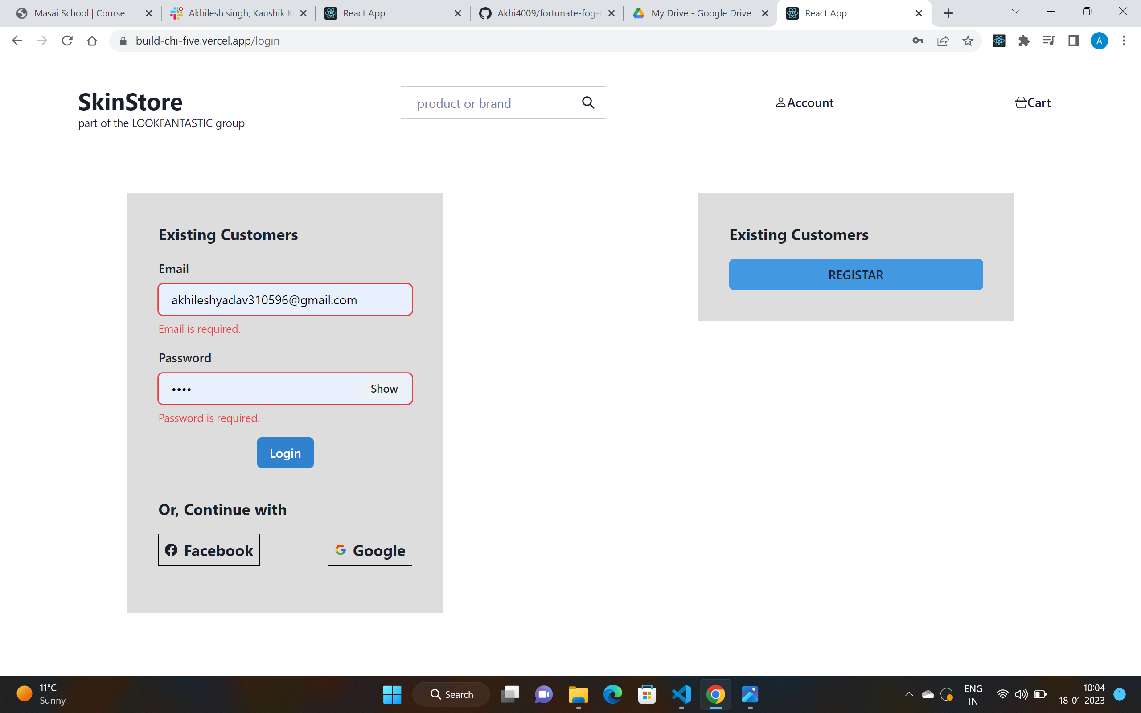Screen dimensions: 1141x713
Task: Open a new browser tab
Action: click(x=948, y=14)
